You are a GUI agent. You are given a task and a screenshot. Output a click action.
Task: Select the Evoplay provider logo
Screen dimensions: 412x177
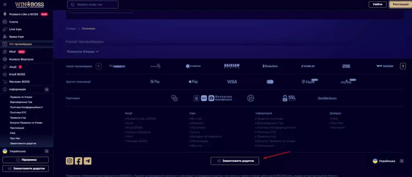pyautogui.click(x=308, y=66)
